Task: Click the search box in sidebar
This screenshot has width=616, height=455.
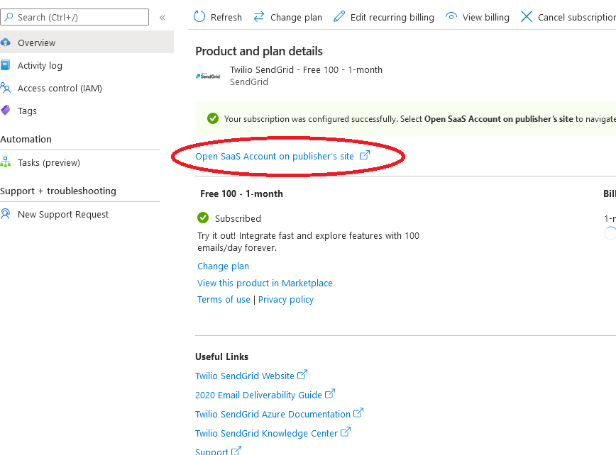Action: [x=78, y=17]
